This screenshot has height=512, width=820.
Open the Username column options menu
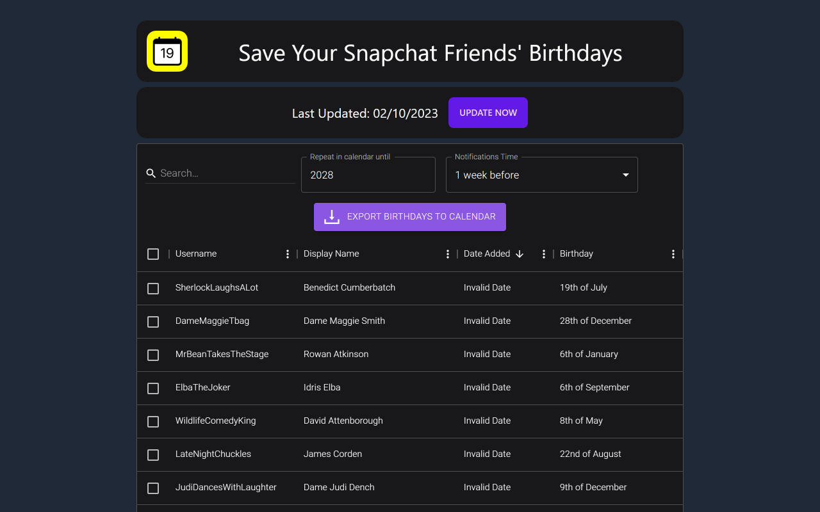[287, 253]
